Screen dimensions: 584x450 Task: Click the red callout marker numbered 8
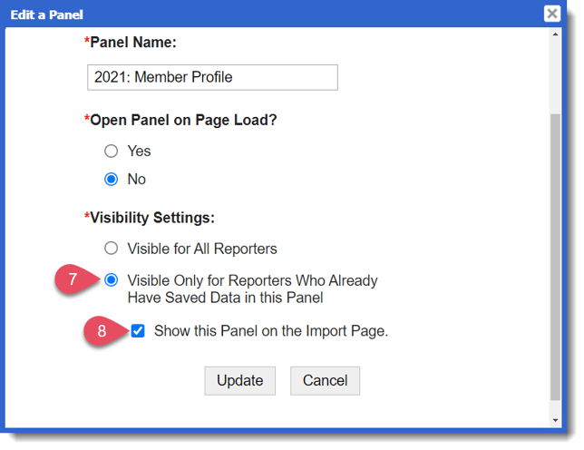click(102, 331)
